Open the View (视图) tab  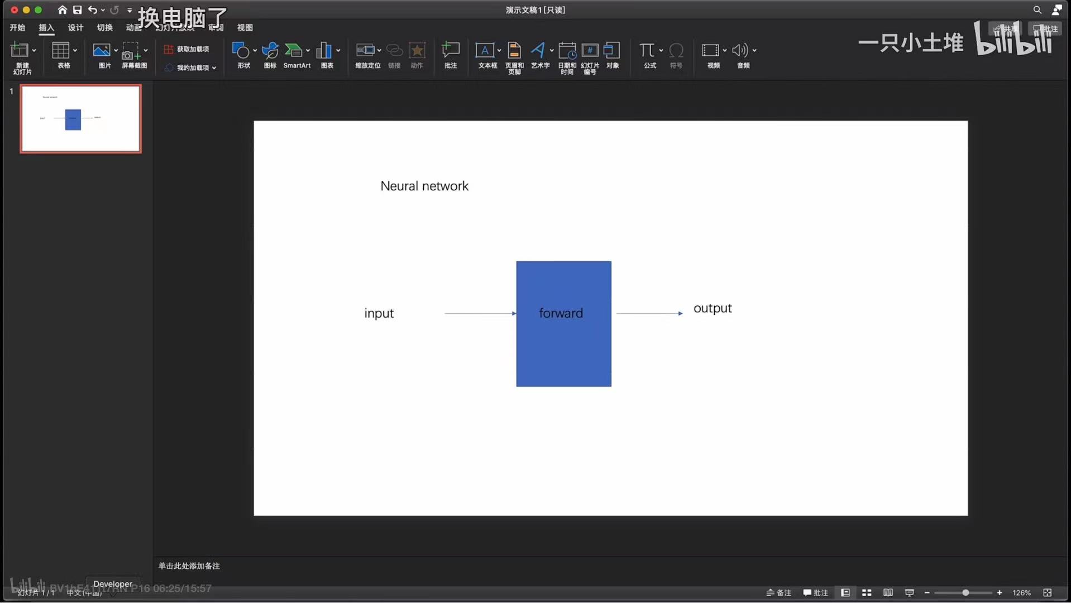pyautogui.click(x=245, y=27)
